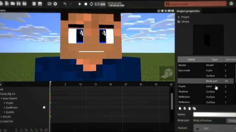The image size is (236, 132).
Task: Toggle the loop region markers button
Action: click(x=97, y=4)
